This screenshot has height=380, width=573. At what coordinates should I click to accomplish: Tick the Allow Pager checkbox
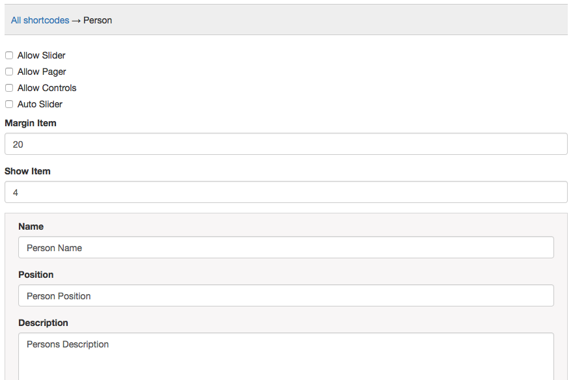coord(9,72)
